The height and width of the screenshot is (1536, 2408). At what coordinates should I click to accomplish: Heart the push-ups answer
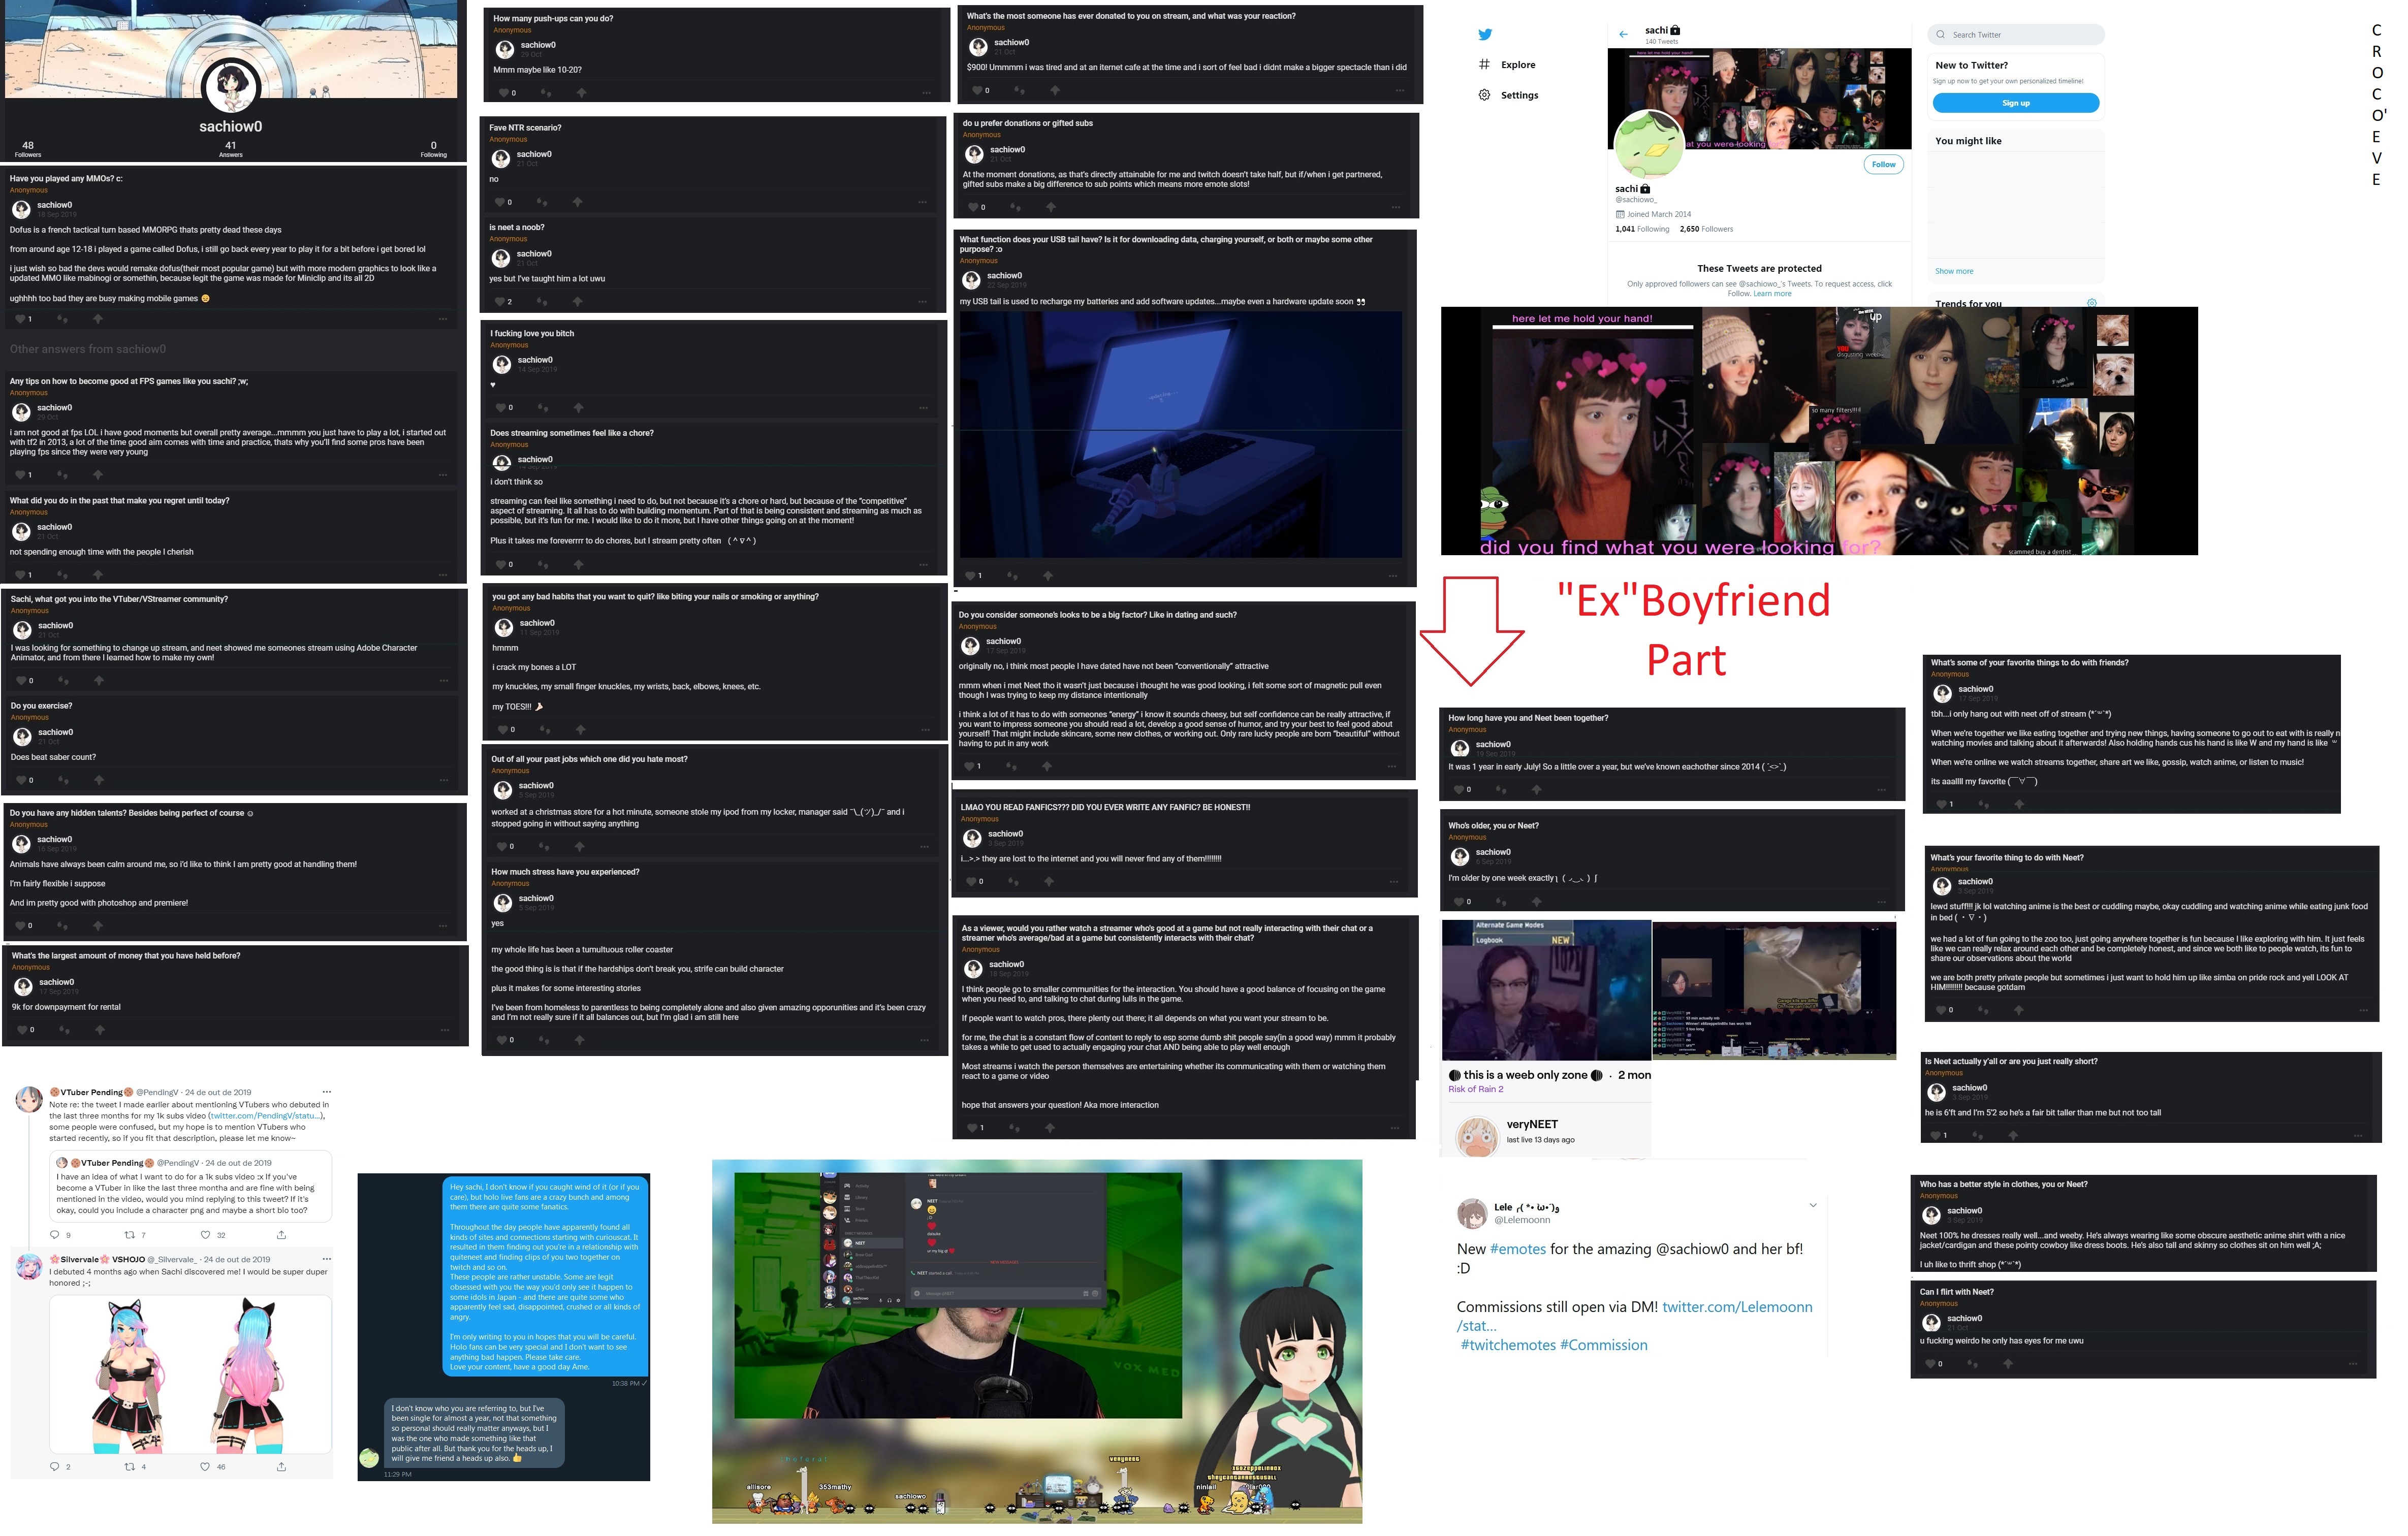[x=503, y=93]
